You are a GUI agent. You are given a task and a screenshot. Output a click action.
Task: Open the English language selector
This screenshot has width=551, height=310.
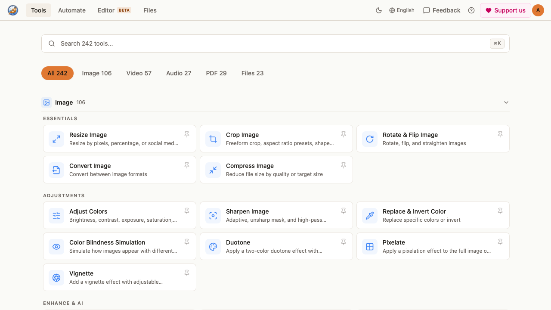tap(402, 10)
